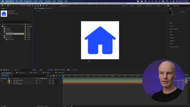The height and width of the screenshot is (107, 190).
Task: Toggle the Snapping checkbox
Action: (61, 6)
